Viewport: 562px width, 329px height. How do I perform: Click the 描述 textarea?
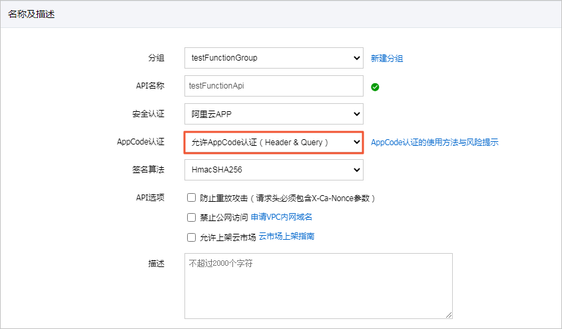(x=319, y=286)
